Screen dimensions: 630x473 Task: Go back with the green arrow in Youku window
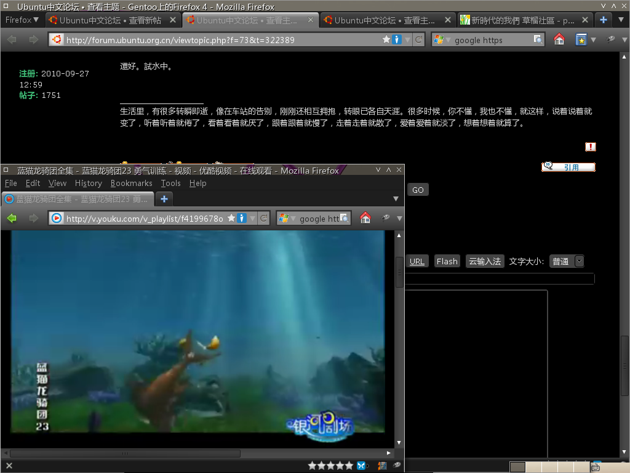tap(12, 218)
